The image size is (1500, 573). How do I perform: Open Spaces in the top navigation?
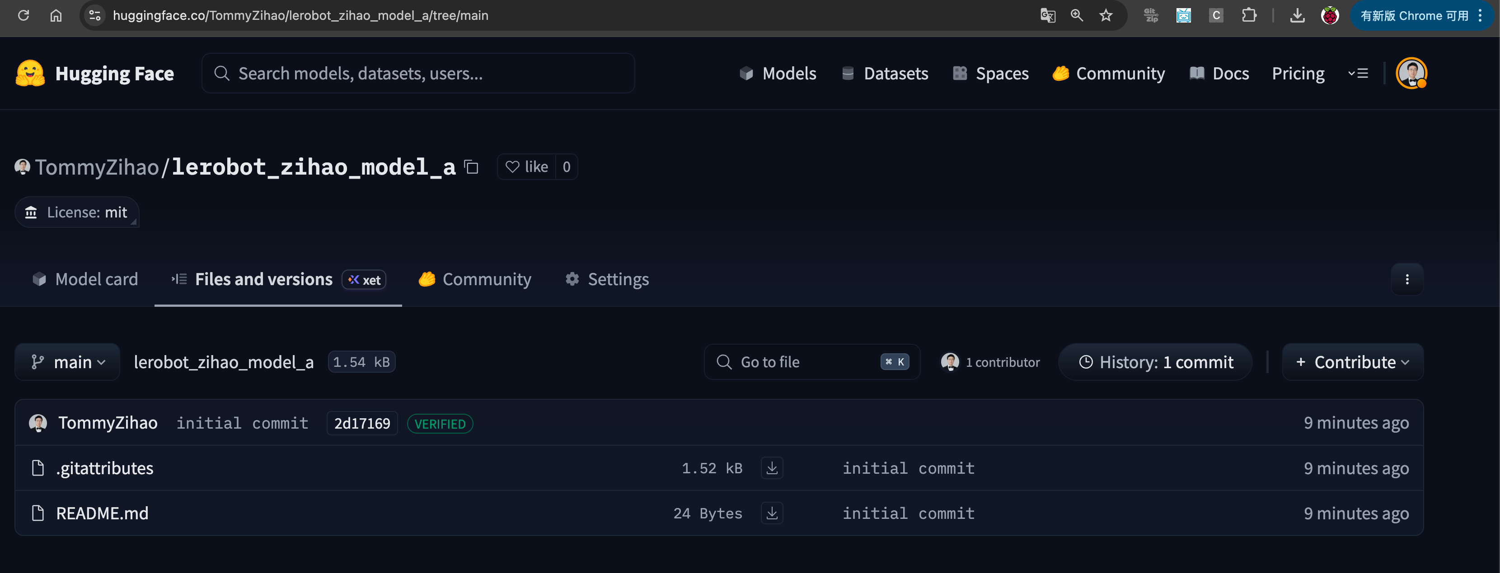[x=990, y=73]
